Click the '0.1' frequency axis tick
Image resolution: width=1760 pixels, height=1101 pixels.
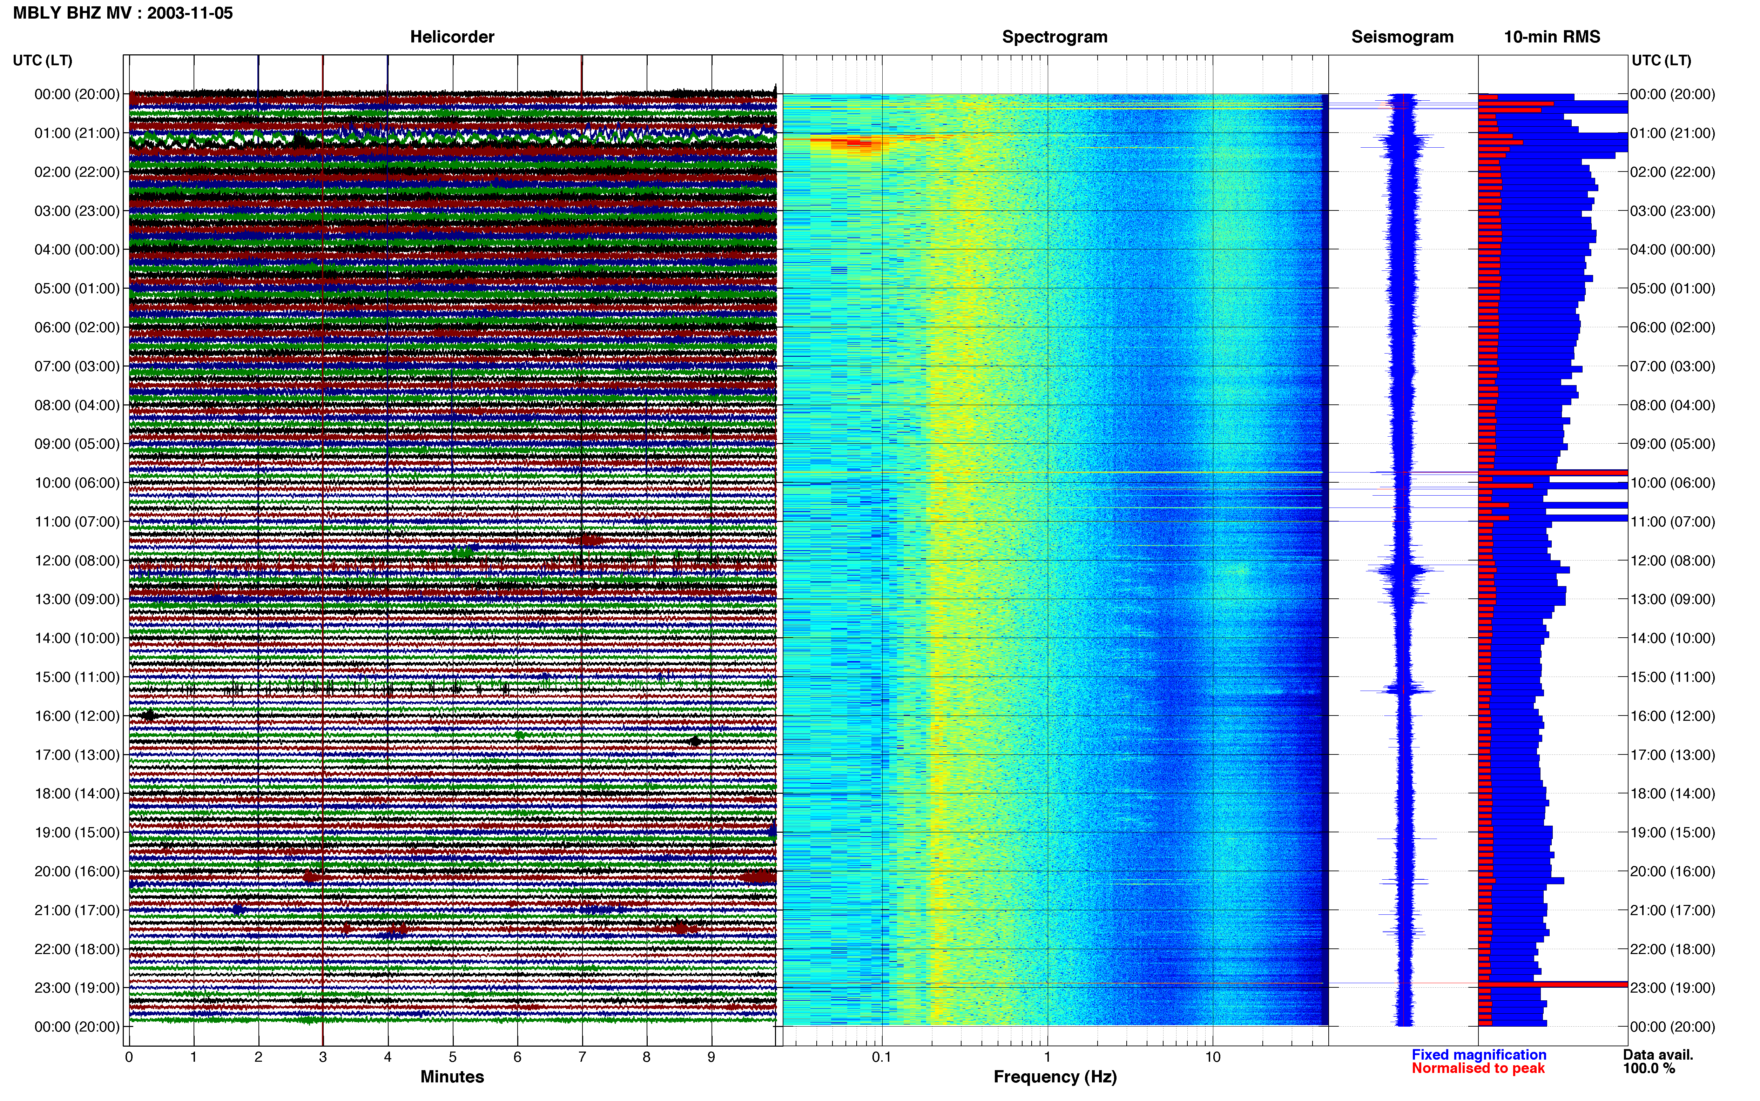point(882,1057)
